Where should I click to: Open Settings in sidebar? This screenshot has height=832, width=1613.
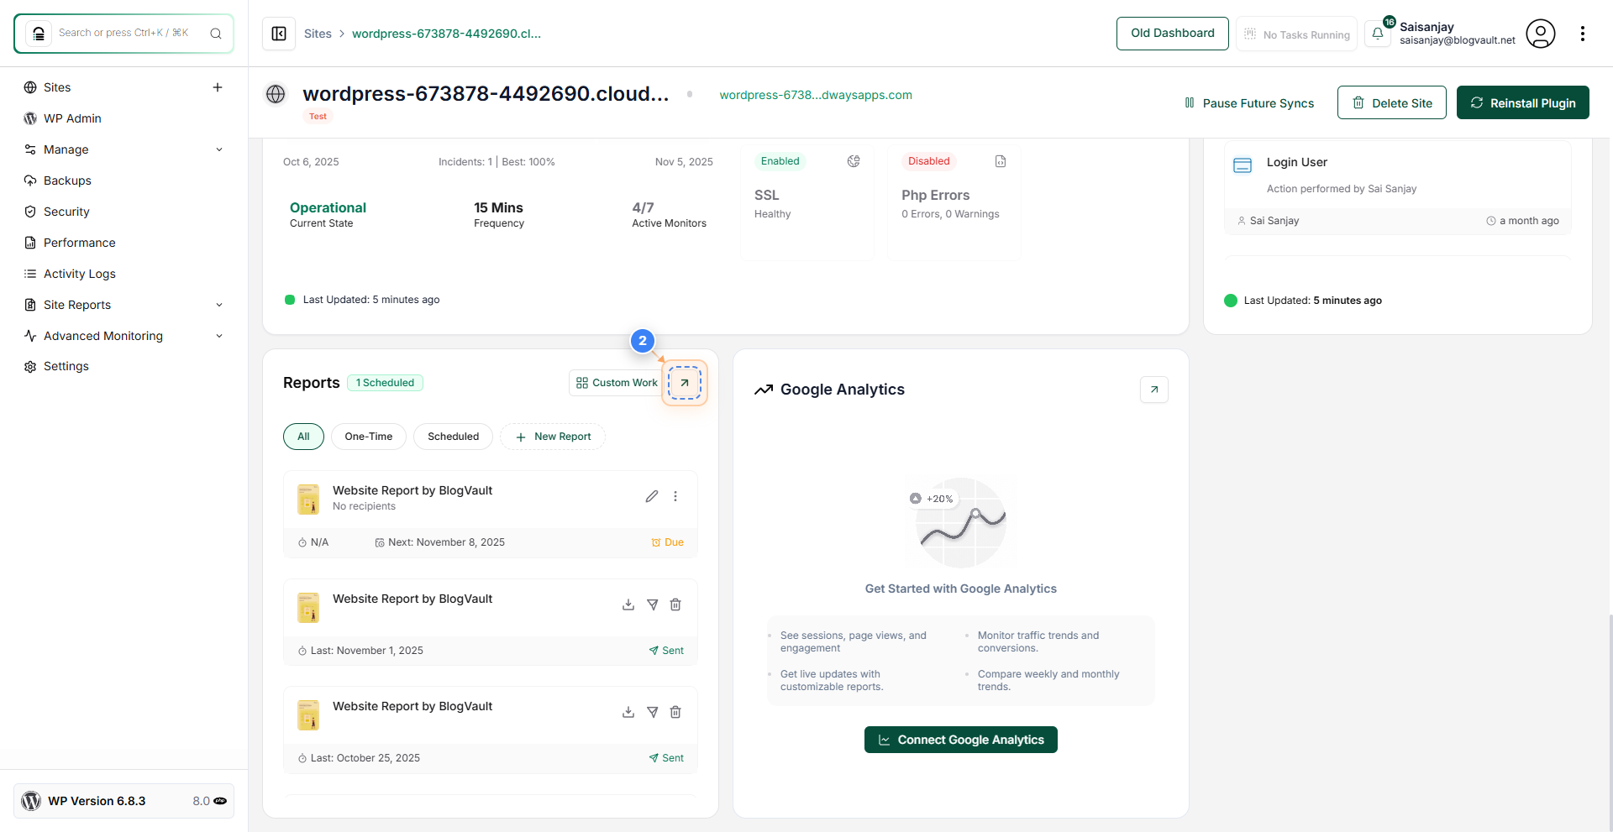coord(66,366)
